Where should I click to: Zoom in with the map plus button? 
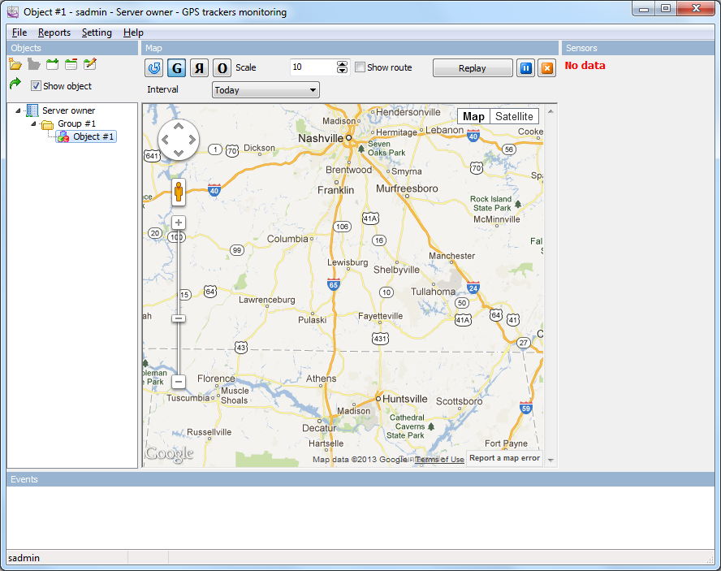179,223
